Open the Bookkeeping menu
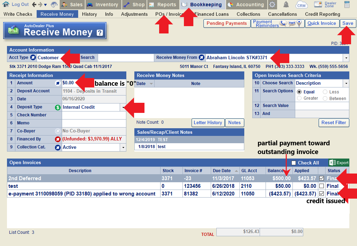 (x=203, y=5)
